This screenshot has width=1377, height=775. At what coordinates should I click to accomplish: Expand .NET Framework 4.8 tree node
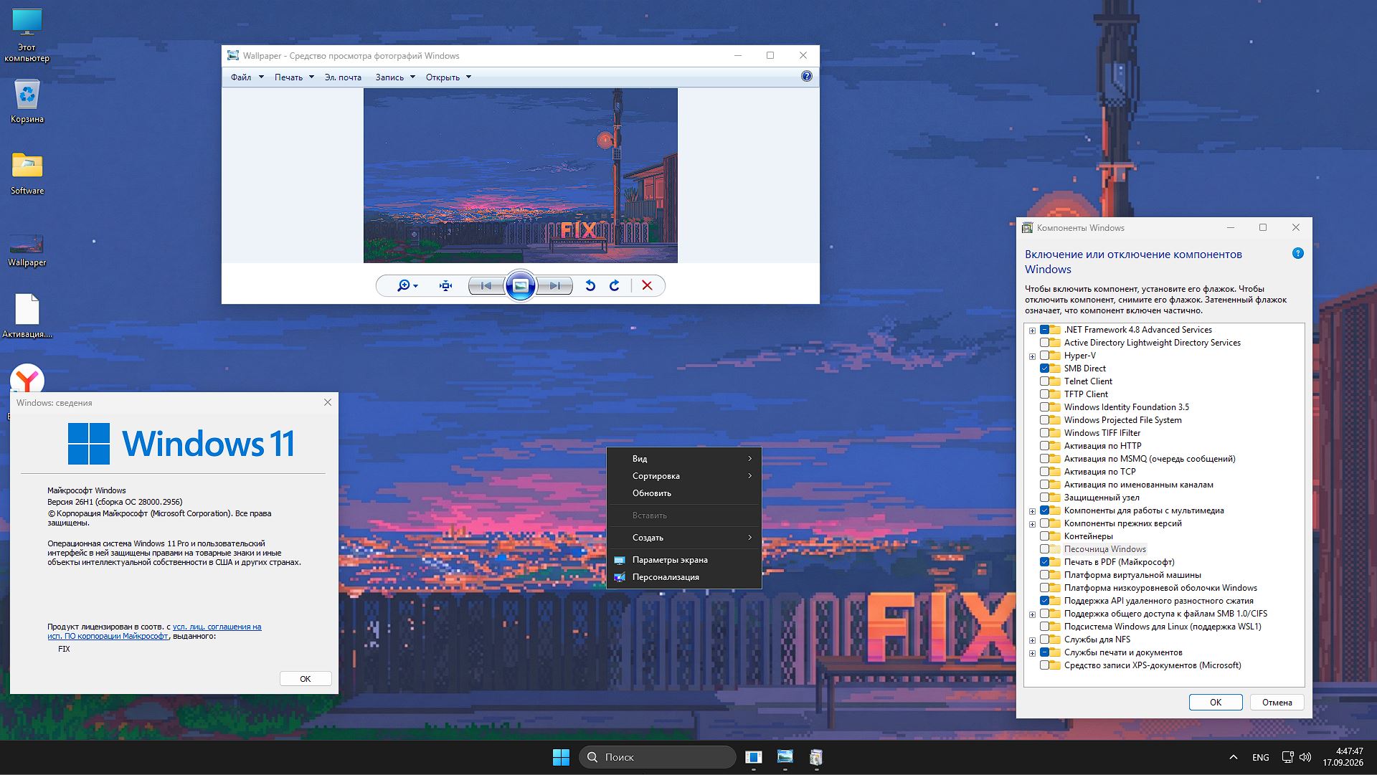(x=1032, y=331)
